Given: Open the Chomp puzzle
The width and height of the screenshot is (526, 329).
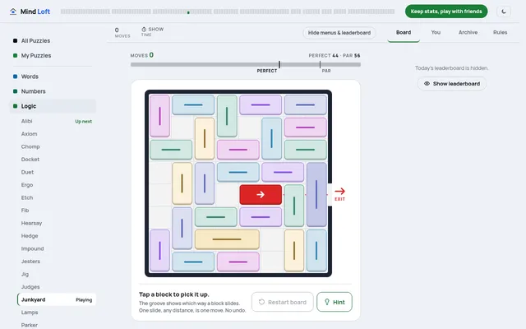Looking at the screenshot, I should tap(30, 146).
